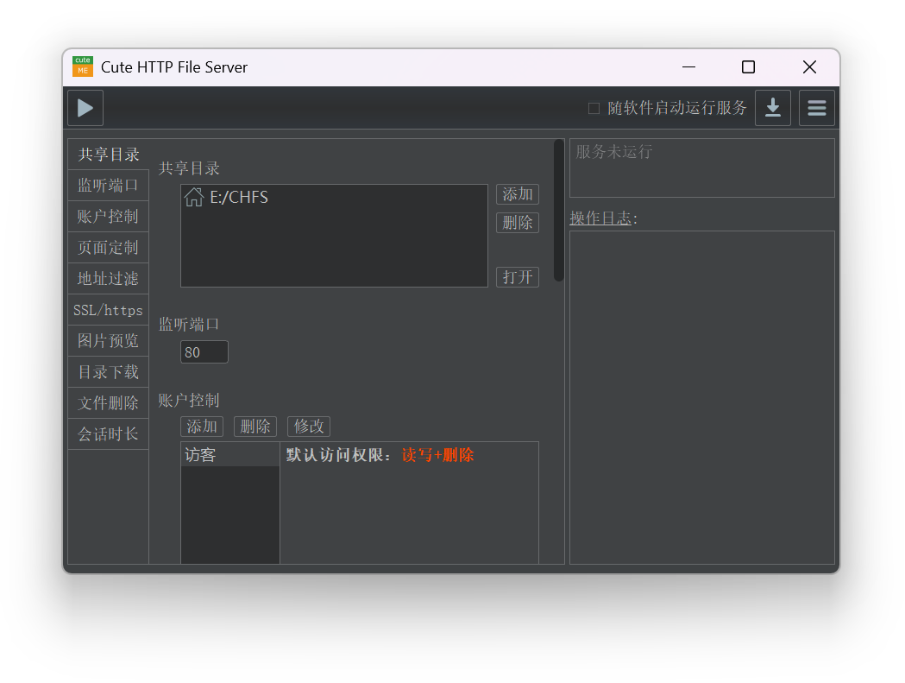Open the 文件删除 settings tab
This screenshot has width=905, height=683.
pos(108,402)
